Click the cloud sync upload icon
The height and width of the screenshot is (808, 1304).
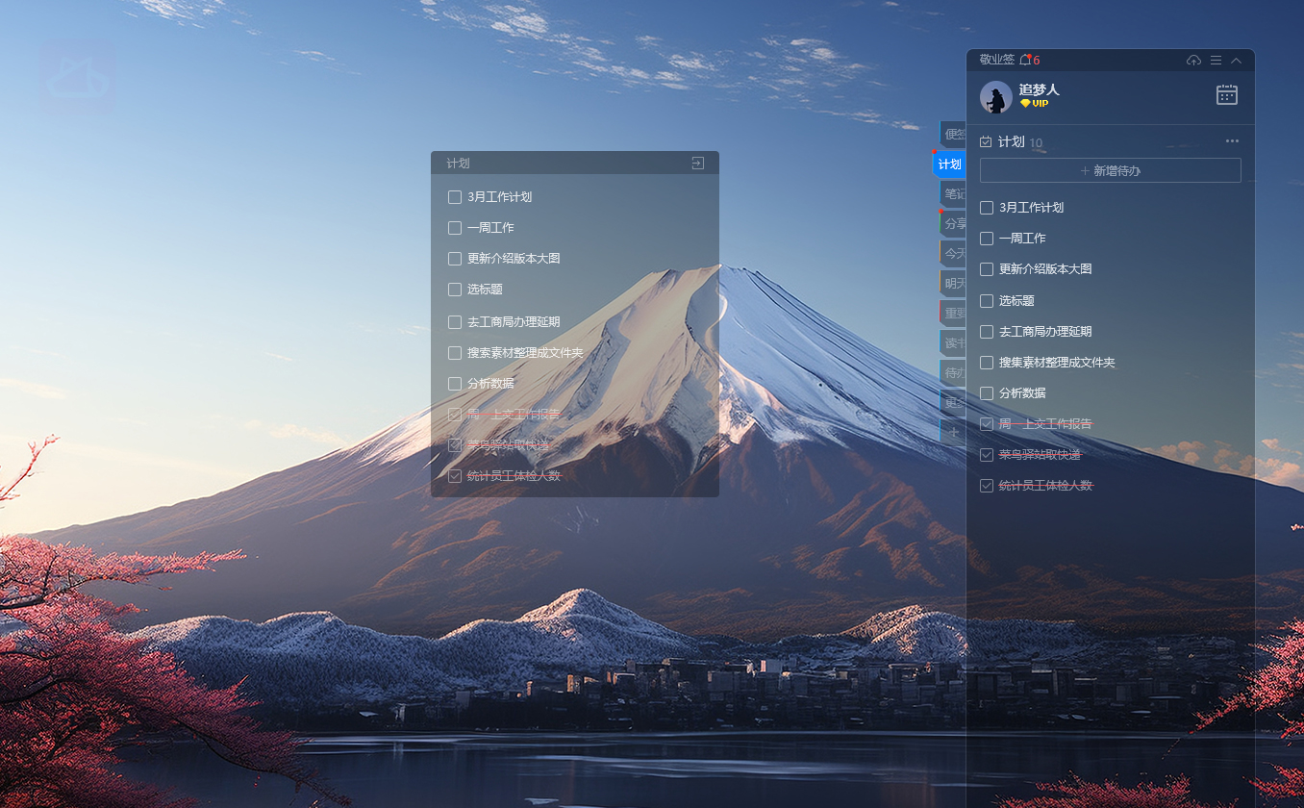point(1194,60)
